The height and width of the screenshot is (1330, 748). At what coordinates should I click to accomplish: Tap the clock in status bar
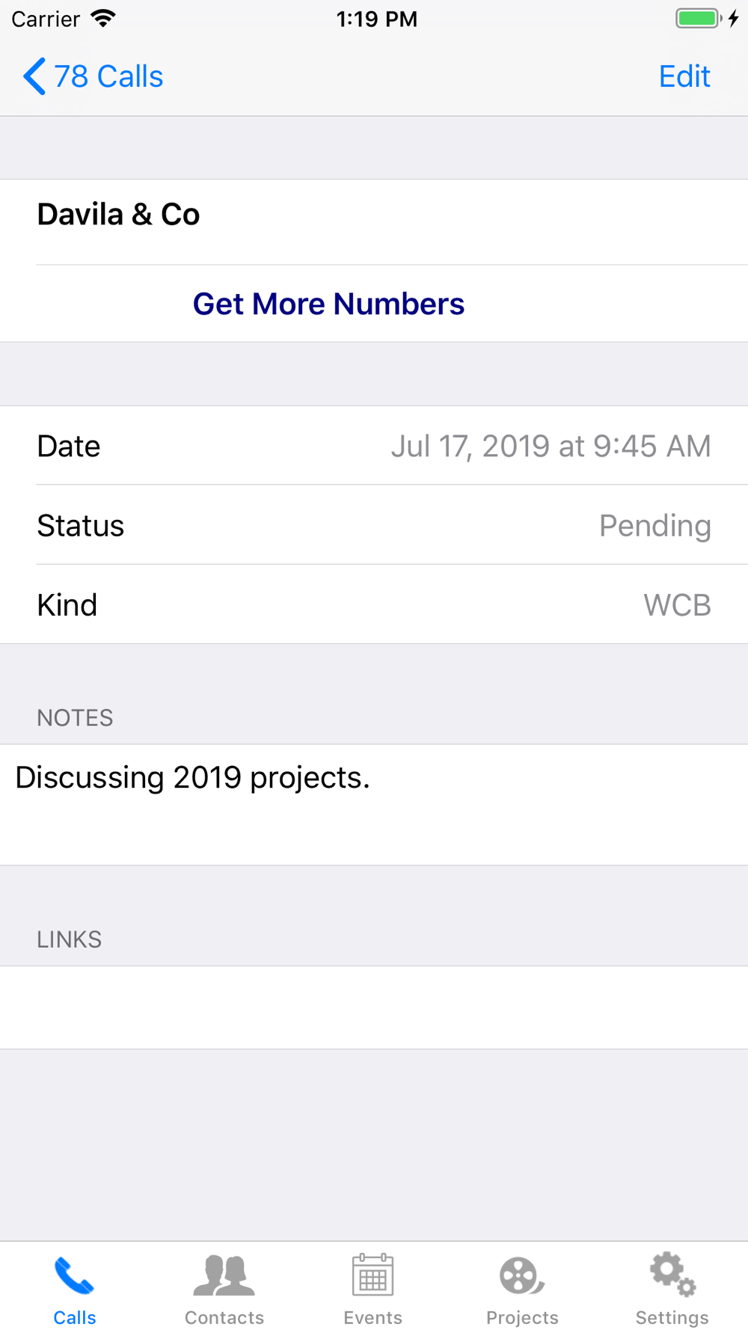pyautogui.click(x=376, y=19)
